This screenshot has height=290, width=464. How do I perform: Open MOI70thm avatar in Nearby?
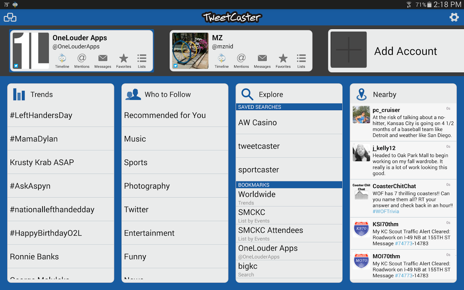361,261
